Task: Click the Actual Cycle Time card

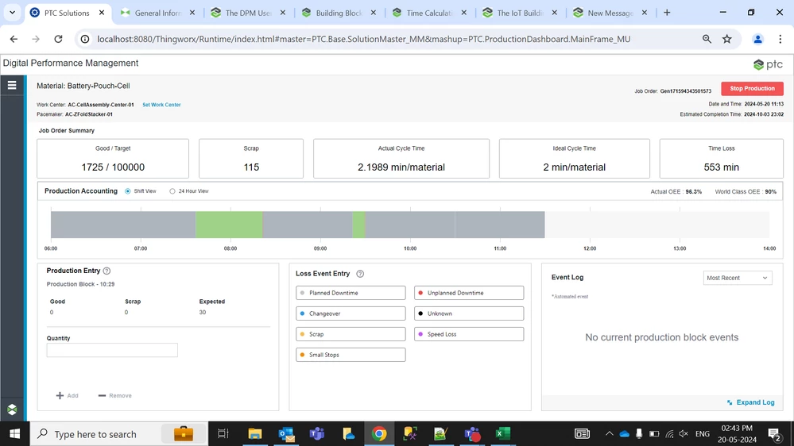Action: tap(401, 159)
